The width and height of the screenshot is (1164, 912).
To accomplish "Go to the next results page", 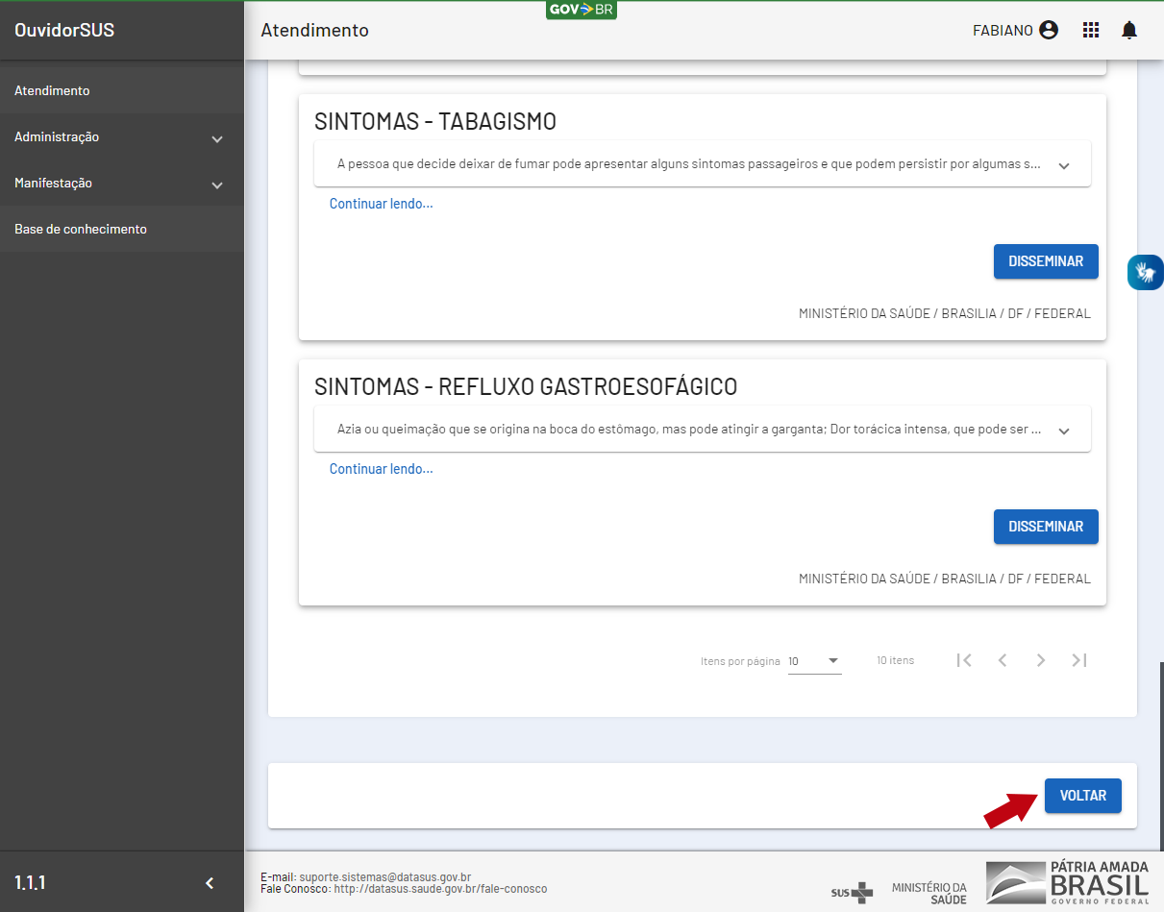I will [1041, 660].
